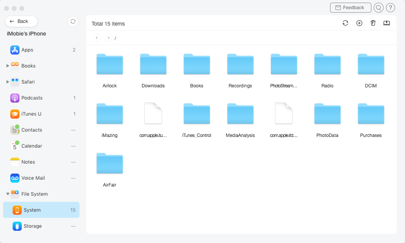405x243 pixels.
Task: Select Contacts in the sidebar
Action: coord(41,130)
